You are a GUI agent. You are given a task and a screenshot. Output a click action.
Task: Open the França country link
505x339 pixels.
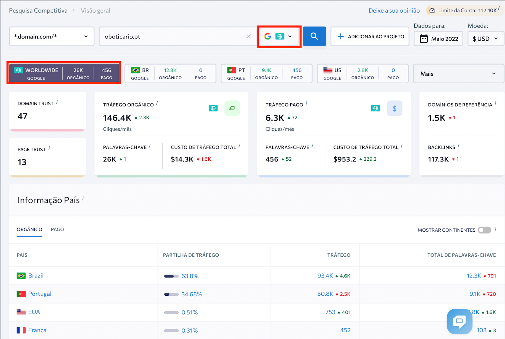(37, 330)
